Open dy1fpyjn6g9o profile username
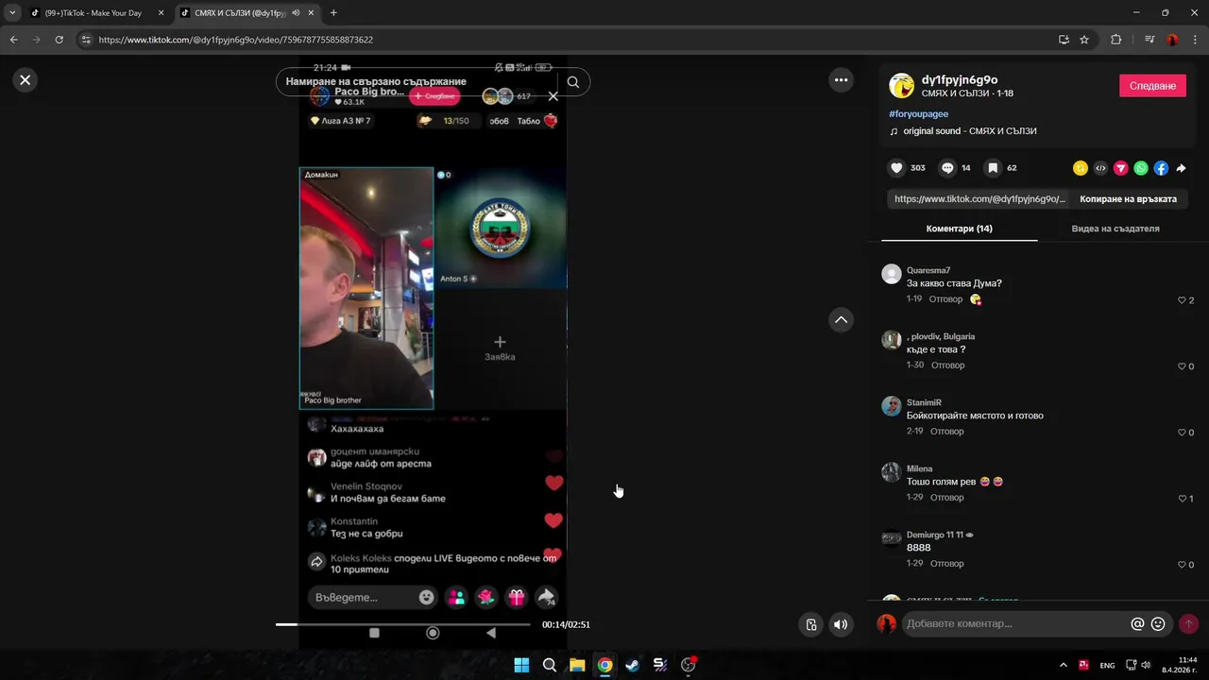The image size is (1209, 680). click(x=960, y=80)
